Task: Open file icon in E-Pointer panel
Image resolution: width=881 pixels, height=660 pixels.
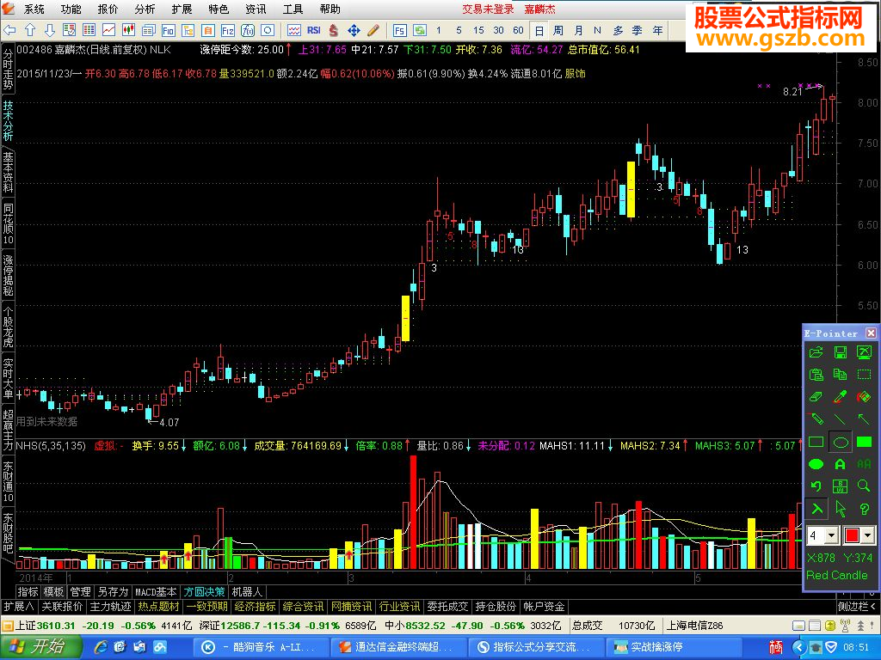Action: [816, 351]
